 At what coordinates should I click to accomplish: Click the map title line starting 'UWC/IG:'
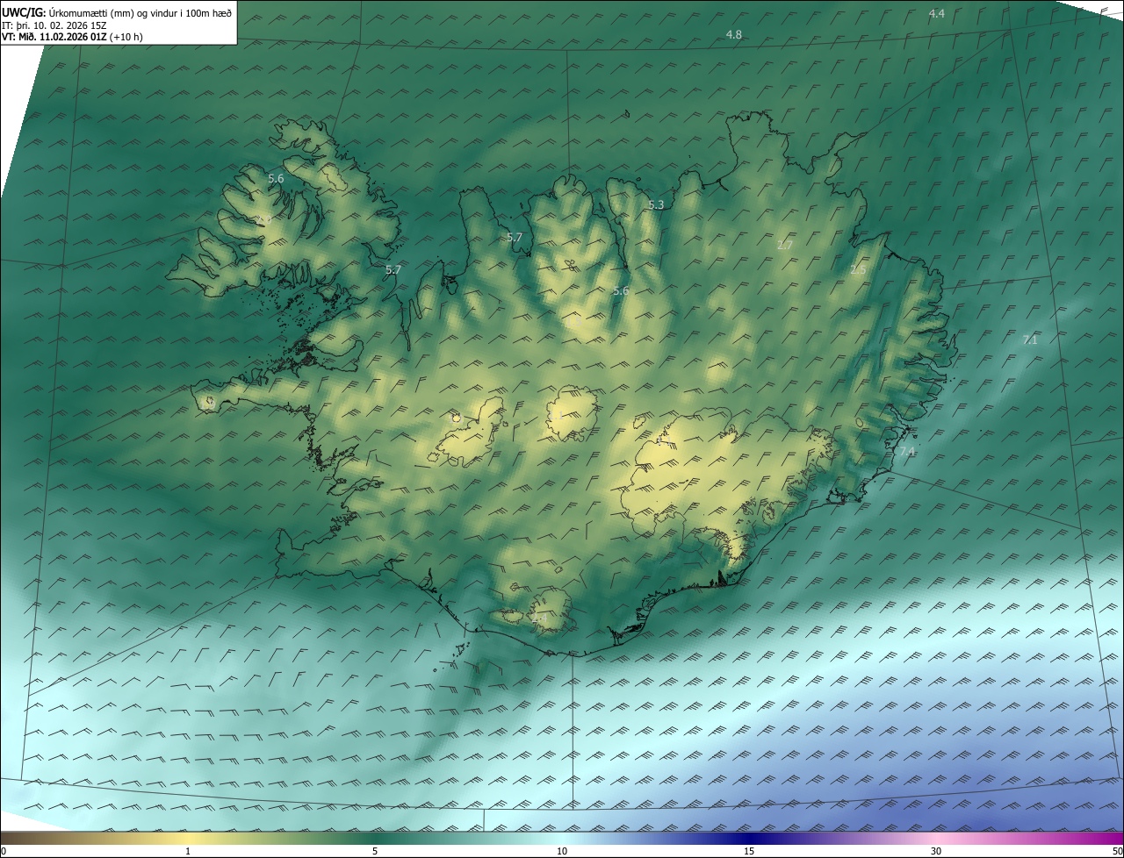tap(117, 12)
